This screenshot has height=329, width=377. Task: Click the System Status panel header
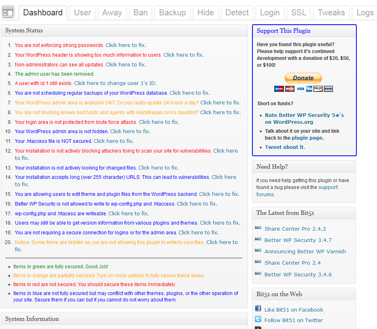pyautogui.click(x=124, y=30)
